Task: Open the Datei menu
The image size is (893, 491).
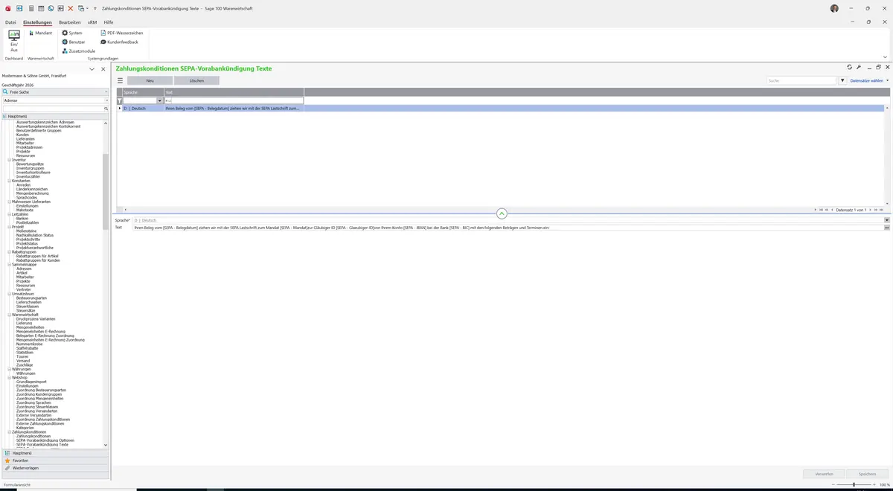Action: pos(10,22)
